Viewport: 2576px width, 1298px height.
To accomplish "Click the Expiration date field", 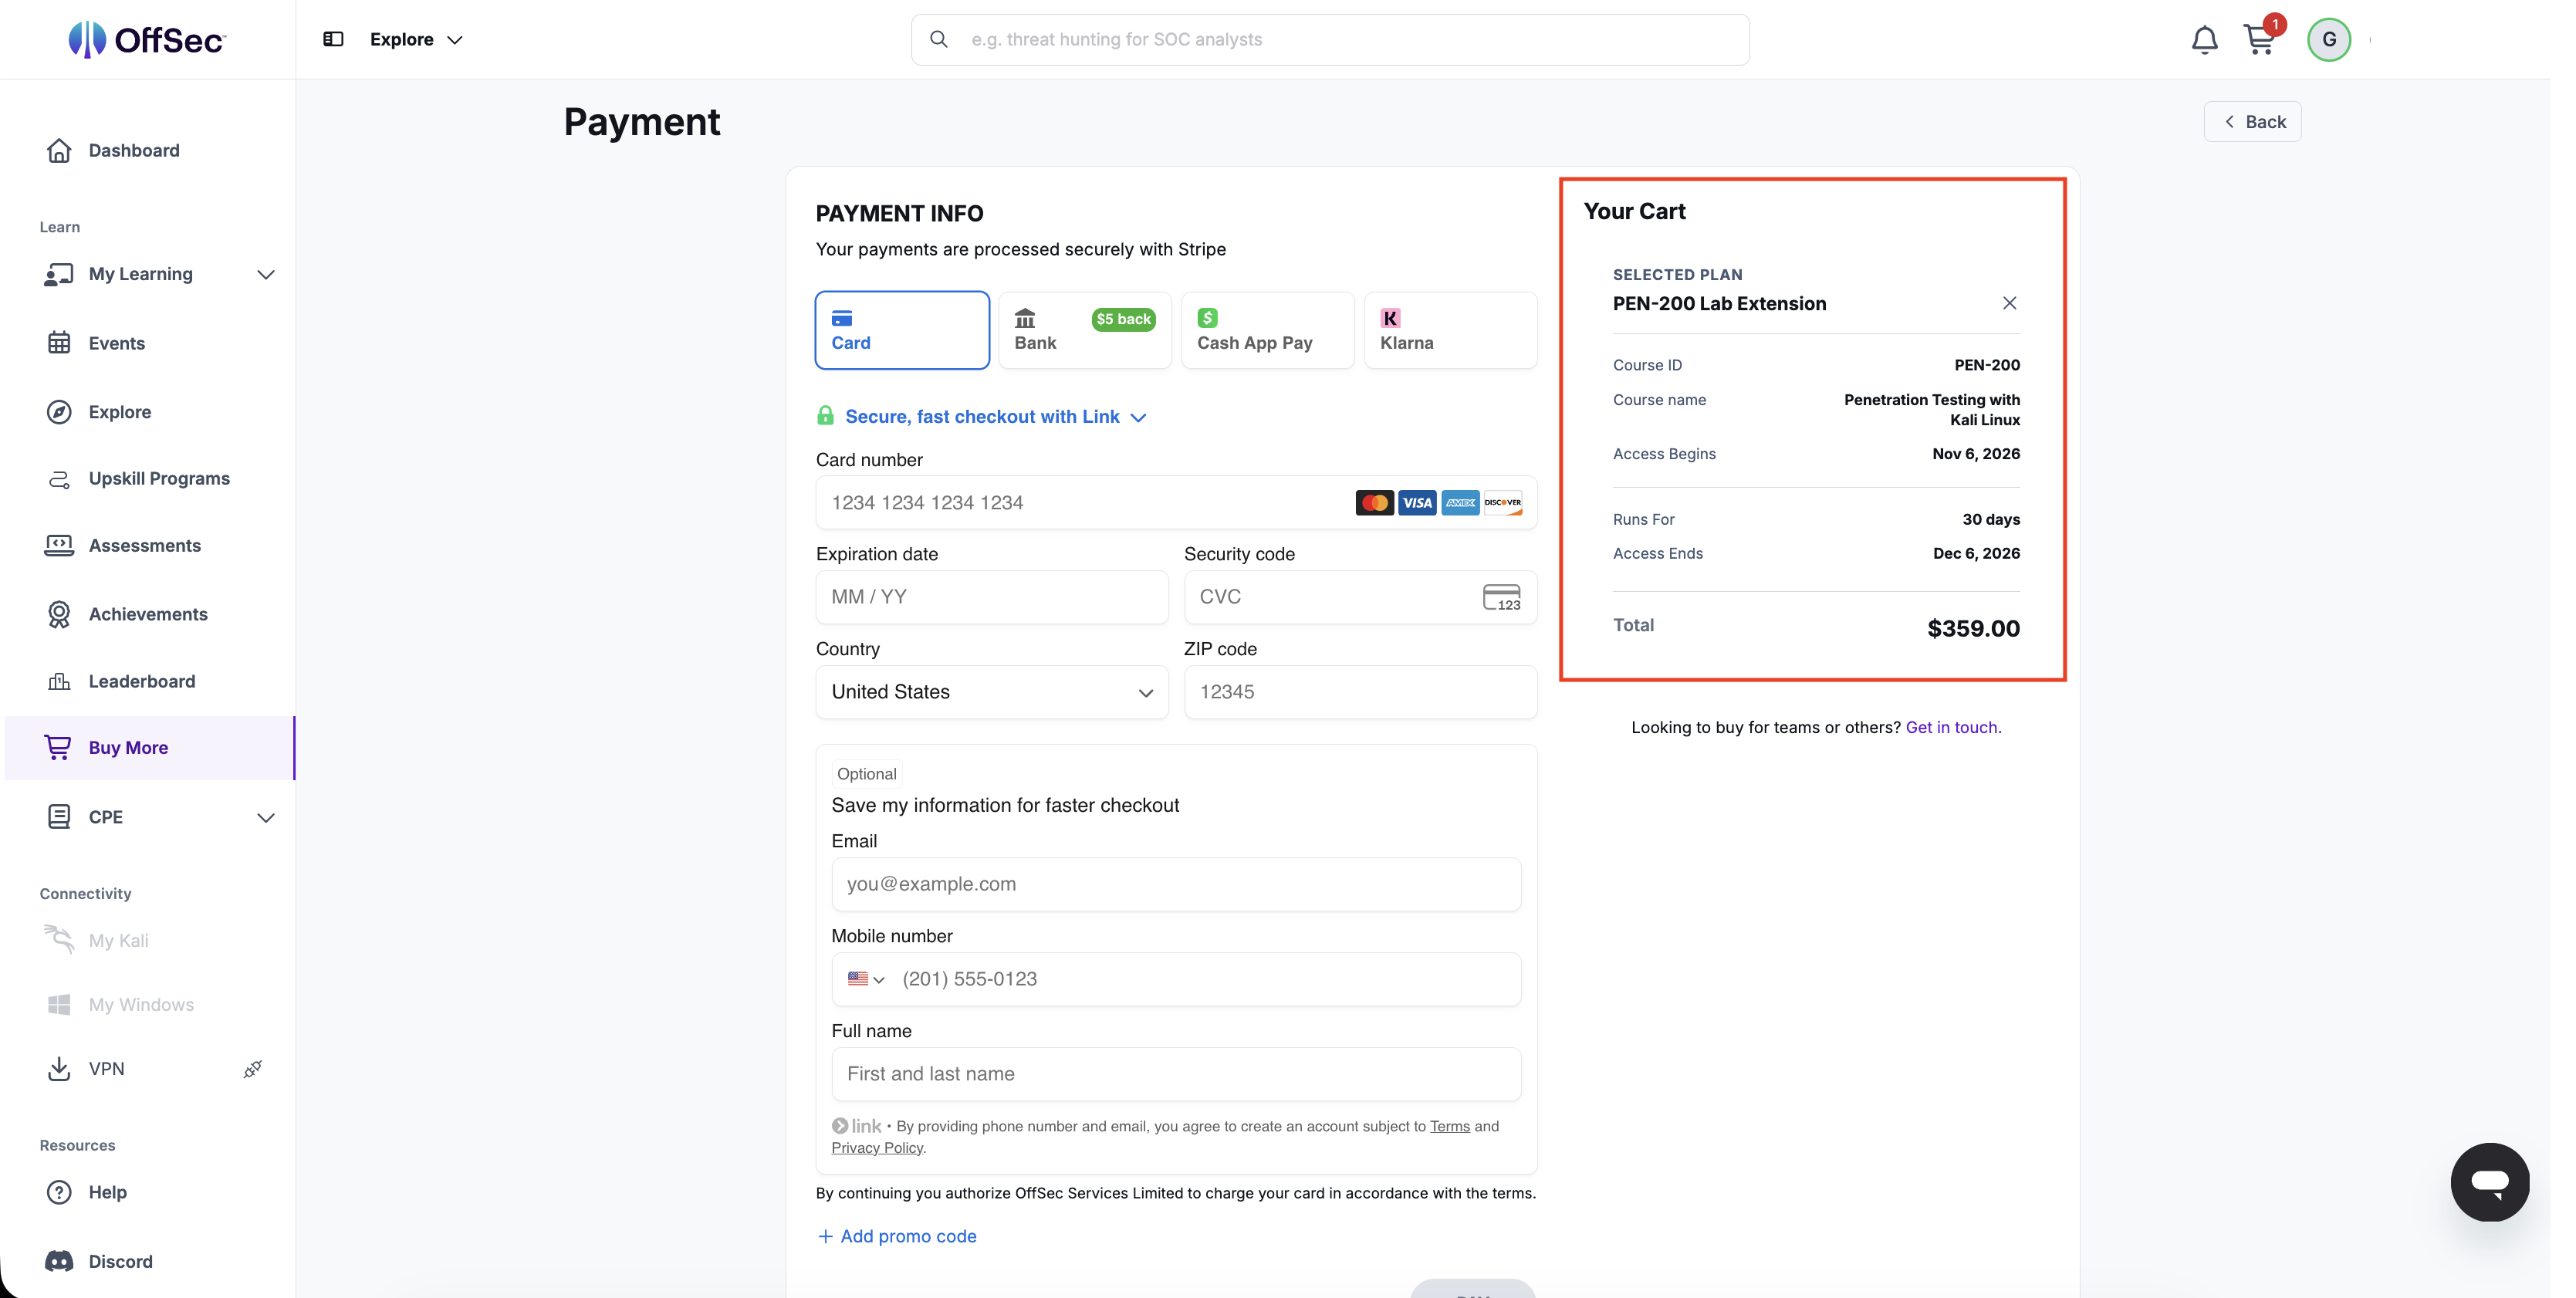I will [x=992, y=597].
